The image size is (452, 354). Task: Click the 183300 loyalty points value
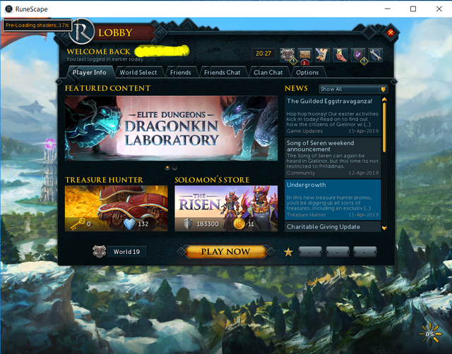pyautogui.click(x=208, y=224)
